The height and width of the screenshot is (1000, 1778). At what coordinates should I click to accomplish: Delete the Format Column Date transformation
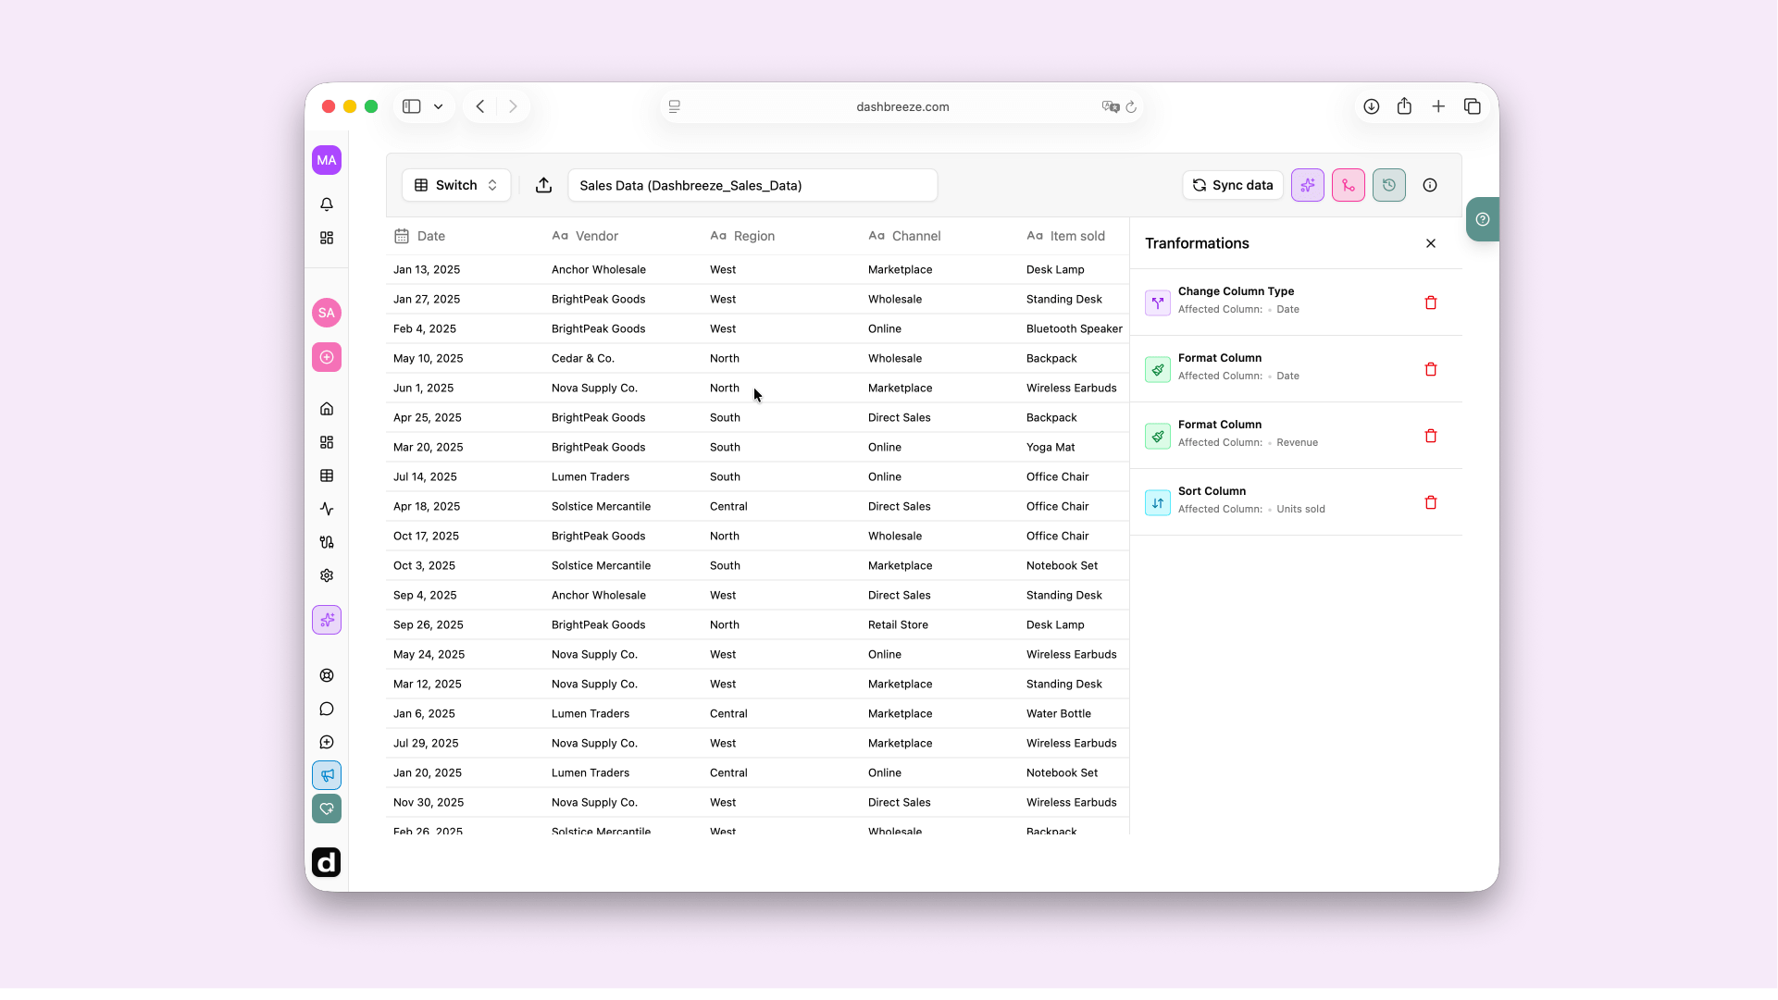pyautogui.click(x=1431, y=369)
